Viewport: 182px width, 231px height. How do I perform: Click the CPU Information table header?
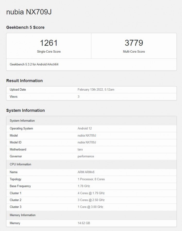[20, 164]
